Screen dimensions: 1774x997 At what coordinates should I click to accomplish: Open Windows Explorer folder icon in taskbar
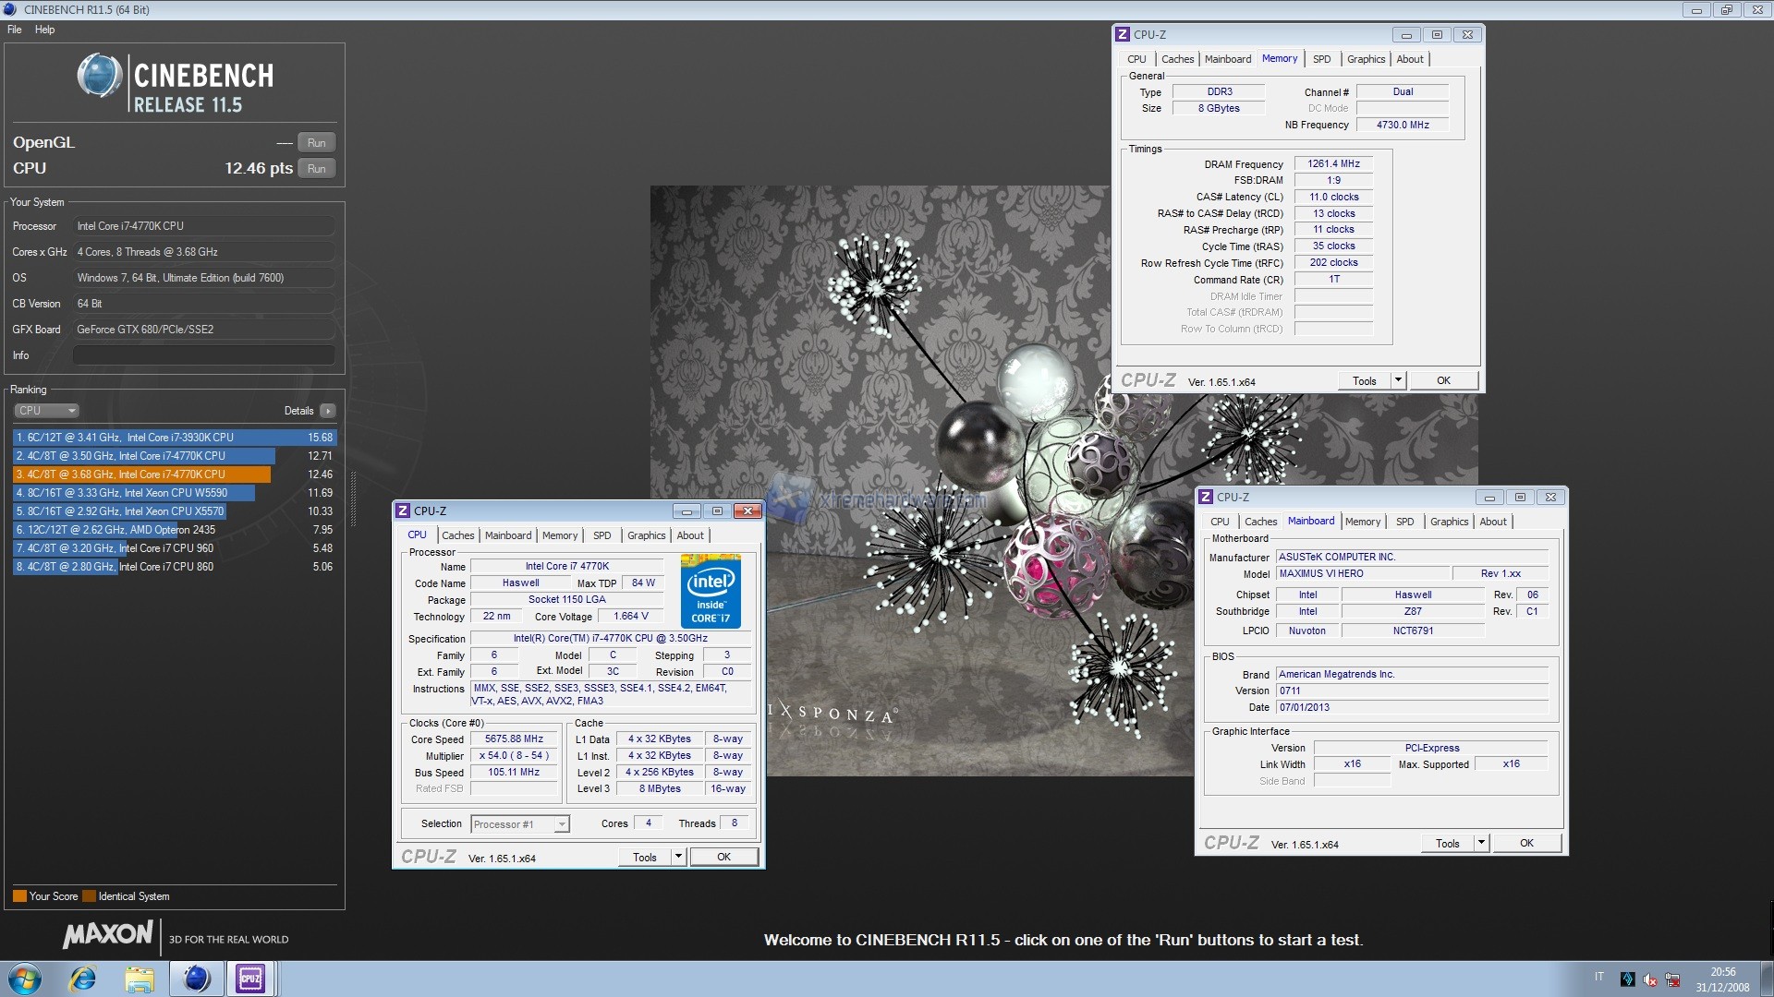point(140,979)
